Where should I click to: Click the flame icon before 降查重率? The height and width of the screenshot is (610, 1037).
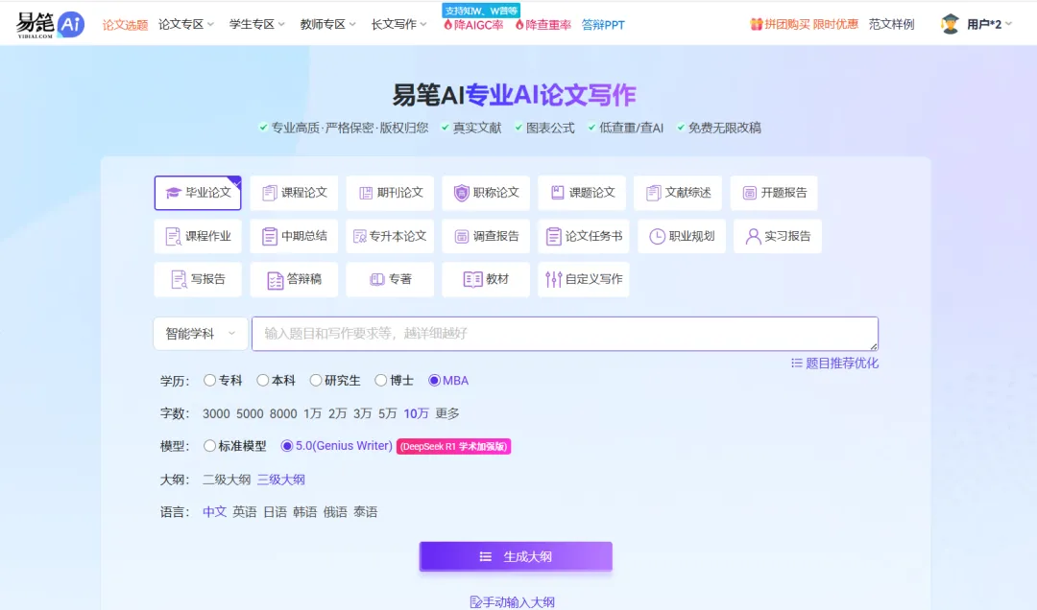click(x=519, y=25)
